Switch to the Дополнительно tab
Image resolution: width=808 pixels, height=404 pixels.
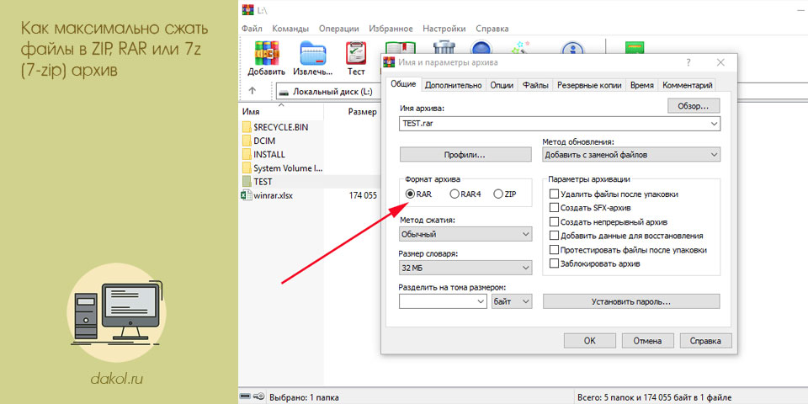454,86
